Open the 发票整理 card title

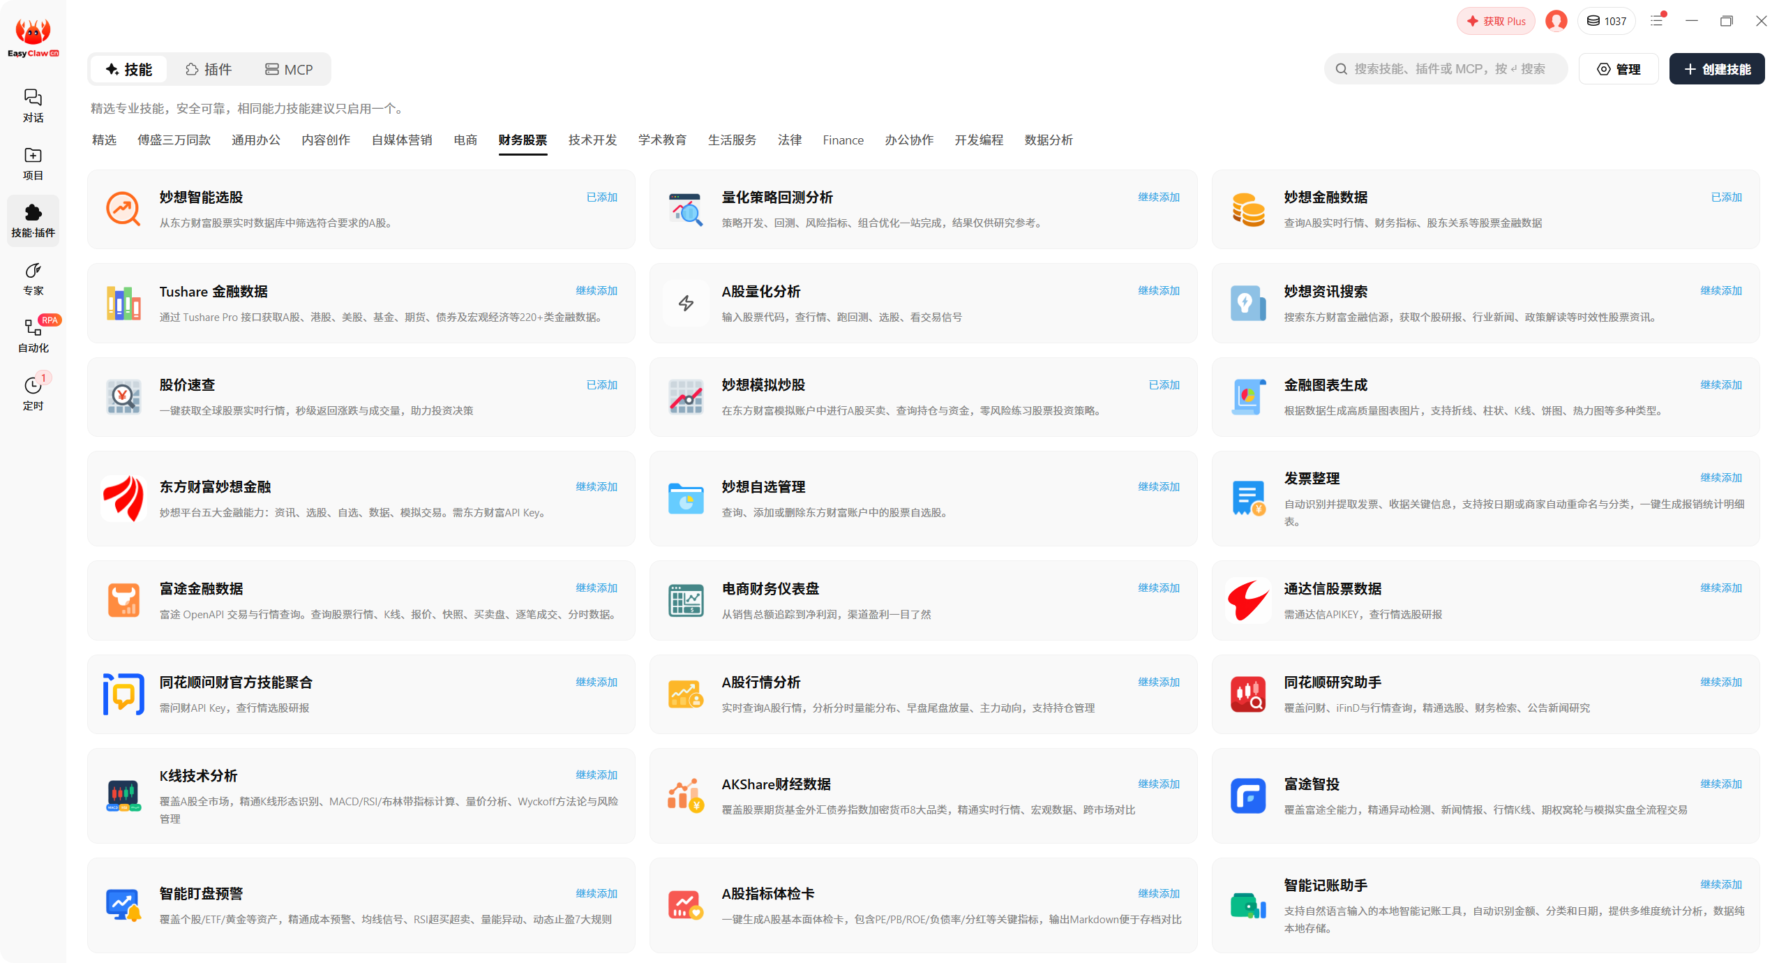pyautogui.click(x=1312, y=478)
